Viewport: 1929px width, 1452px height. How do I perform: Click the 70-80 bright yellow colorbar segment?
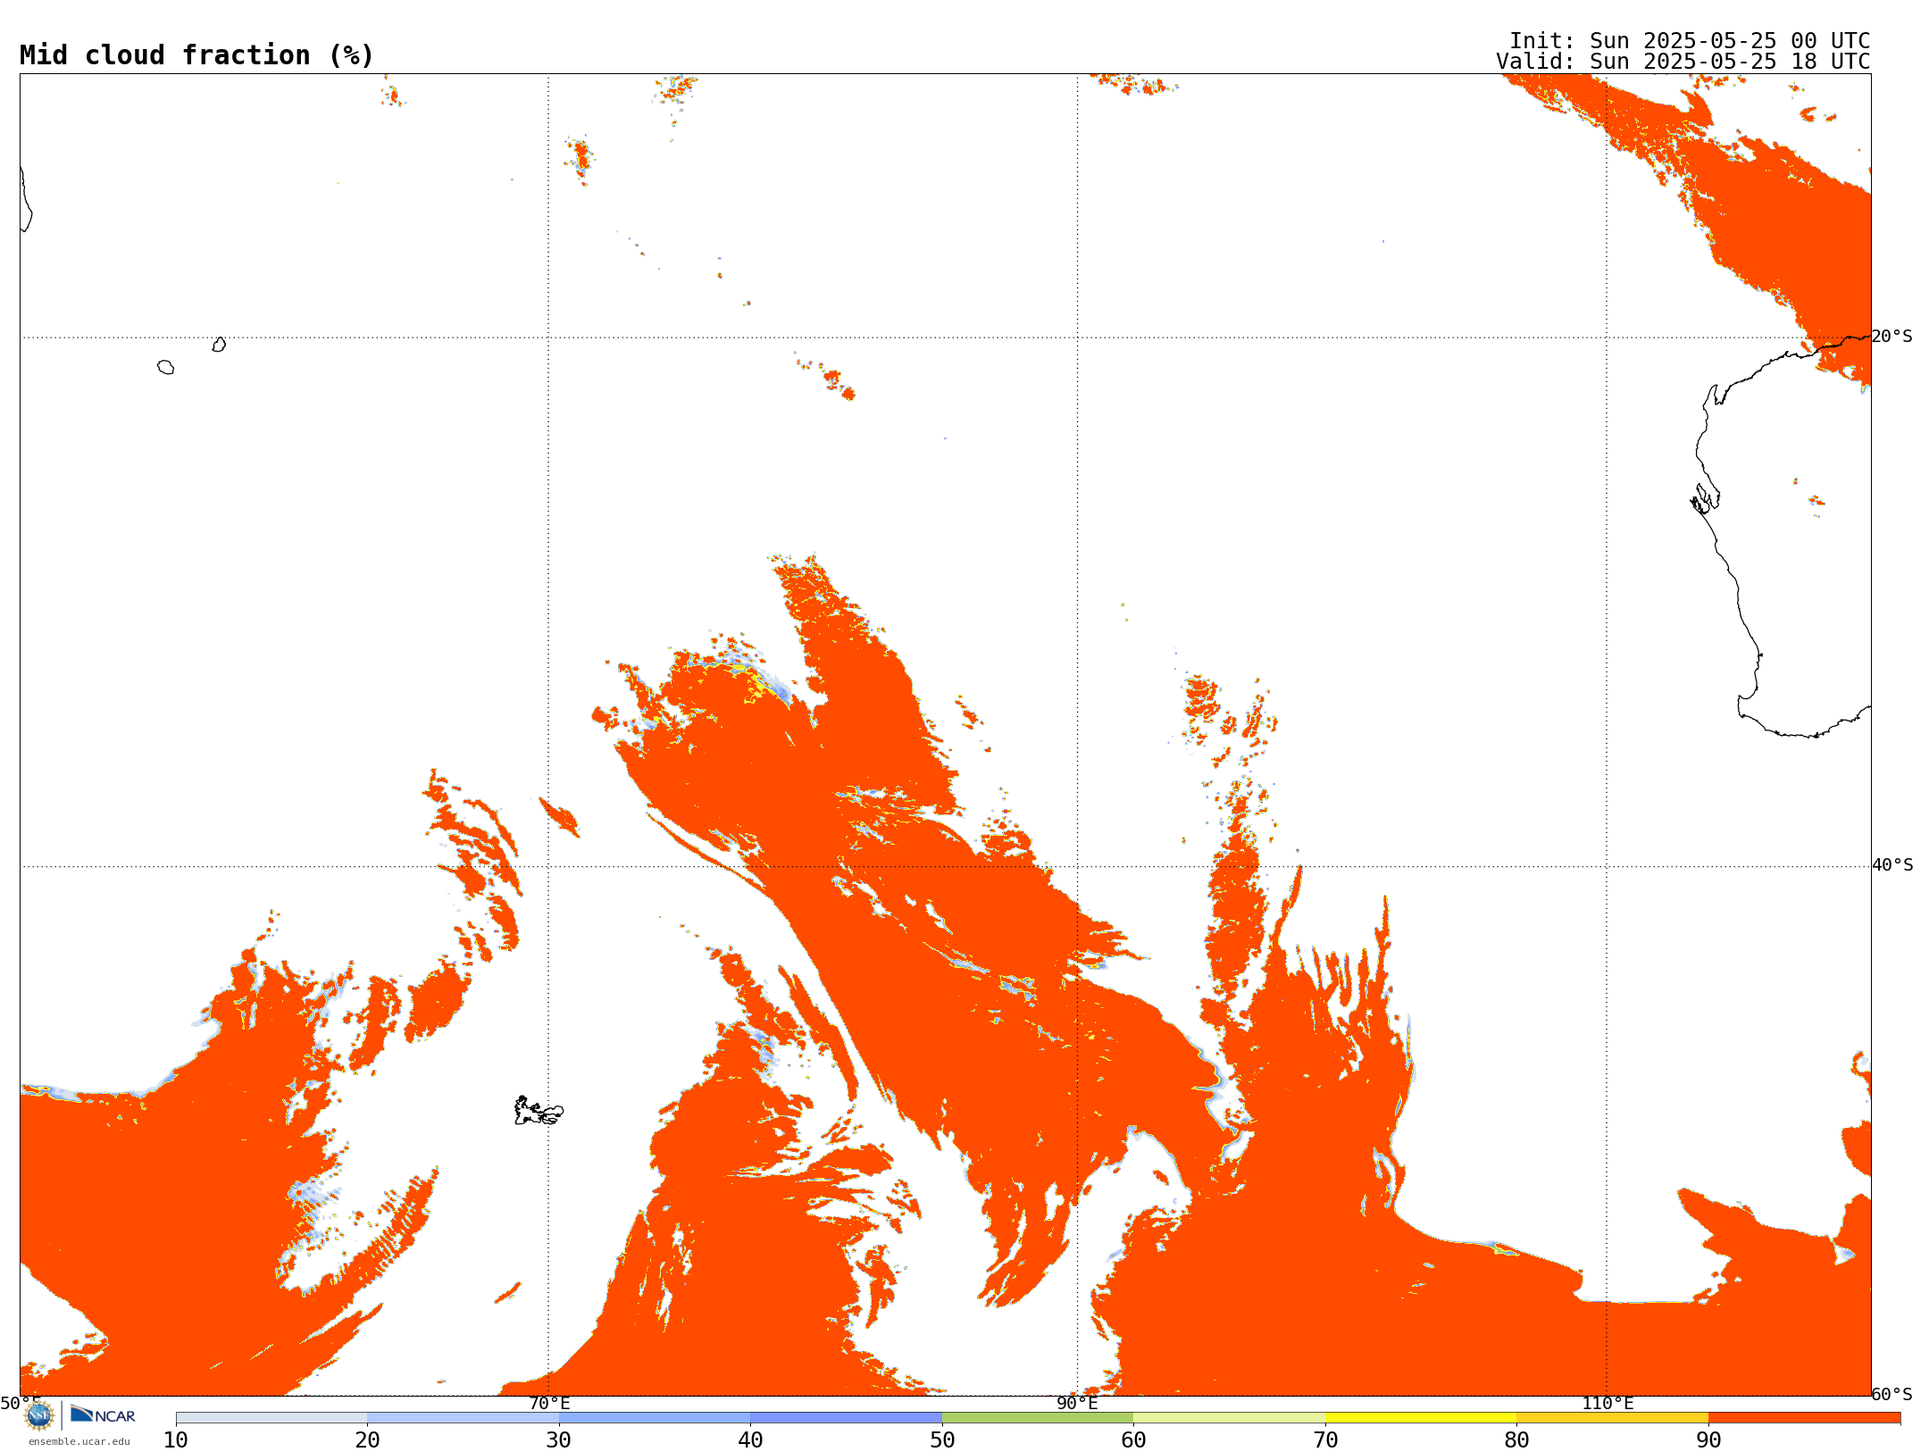(1421, 1418)
